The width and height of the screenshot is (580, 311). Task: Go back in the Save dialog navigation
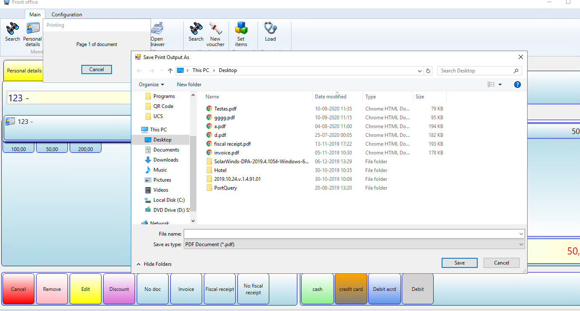(140, 71)
